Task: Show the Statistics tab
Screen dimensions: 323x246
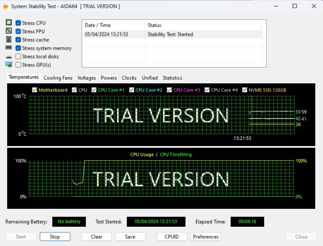Action: tap(172, 78)
